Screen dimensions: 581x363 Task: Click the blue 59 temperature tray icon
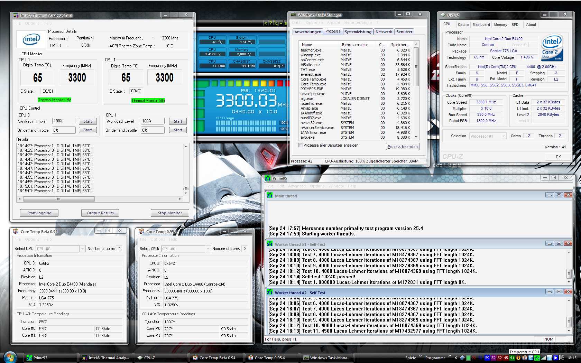pos(487,358)
